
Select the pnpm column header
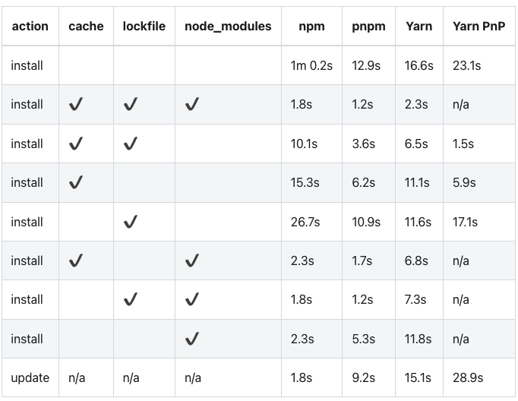pos(368,26)
